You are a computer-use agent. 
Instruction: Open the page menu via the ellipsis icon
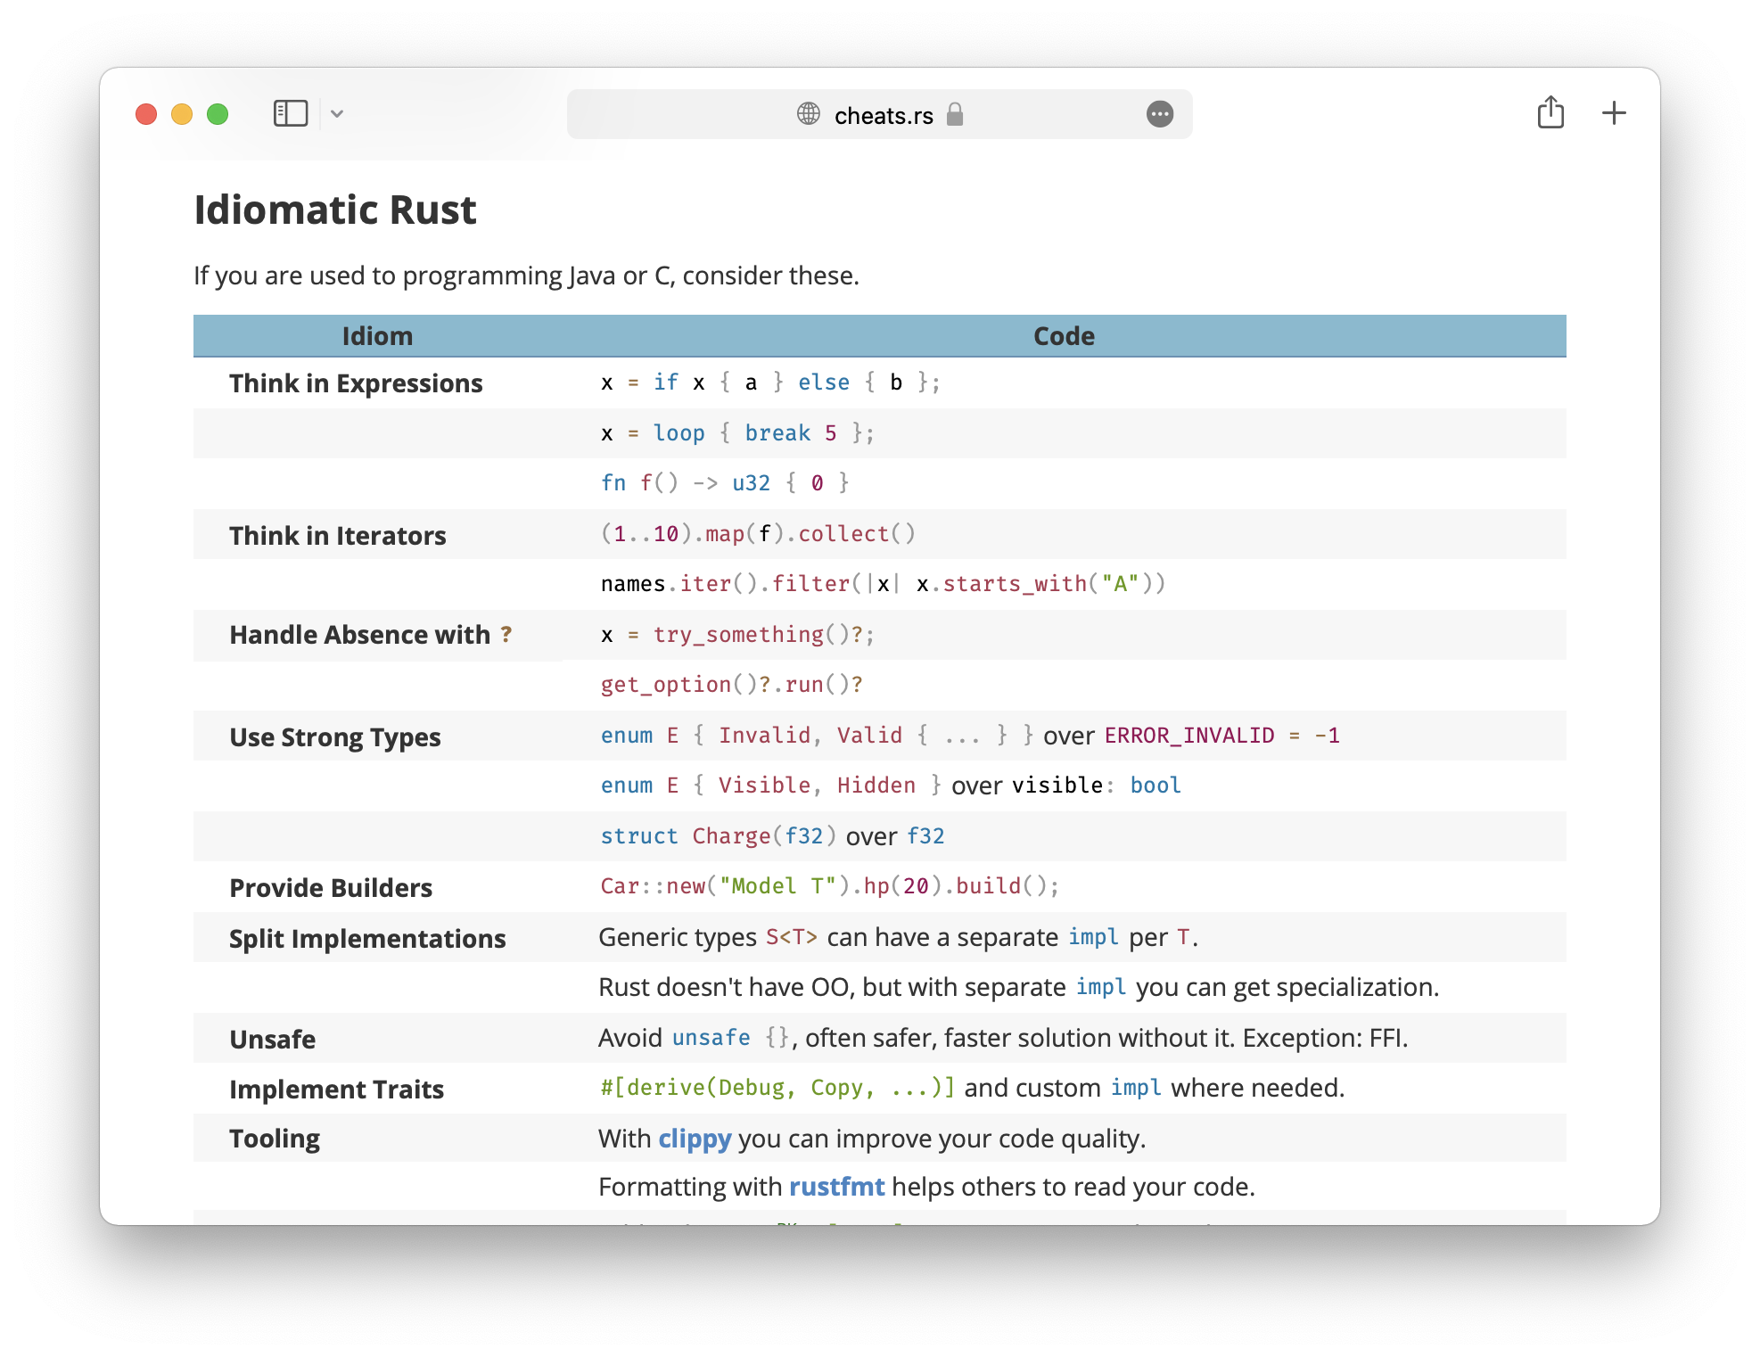point(1159,114)
